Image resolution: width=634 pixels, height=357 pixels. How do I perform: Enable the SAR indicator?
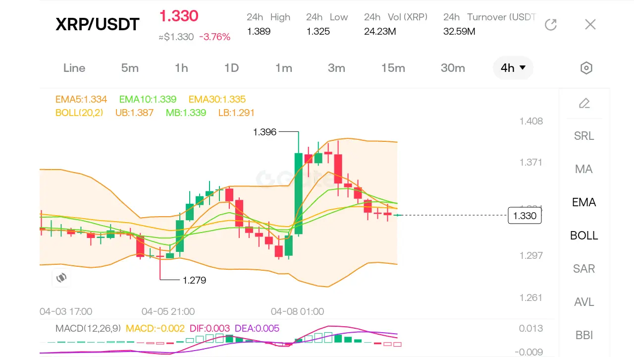click(x=584, y=269)
